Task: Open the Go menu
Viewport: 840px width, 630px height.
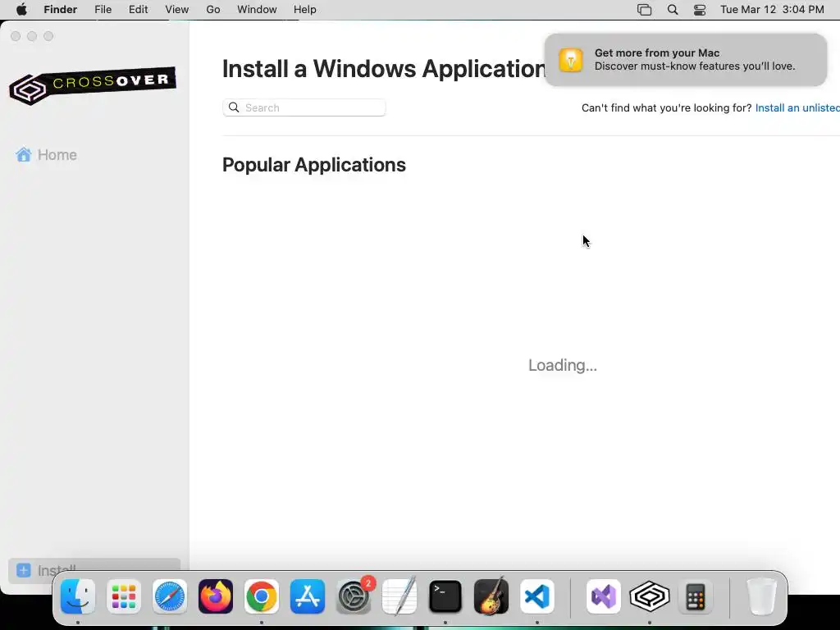Action: (x=213, y=10)
